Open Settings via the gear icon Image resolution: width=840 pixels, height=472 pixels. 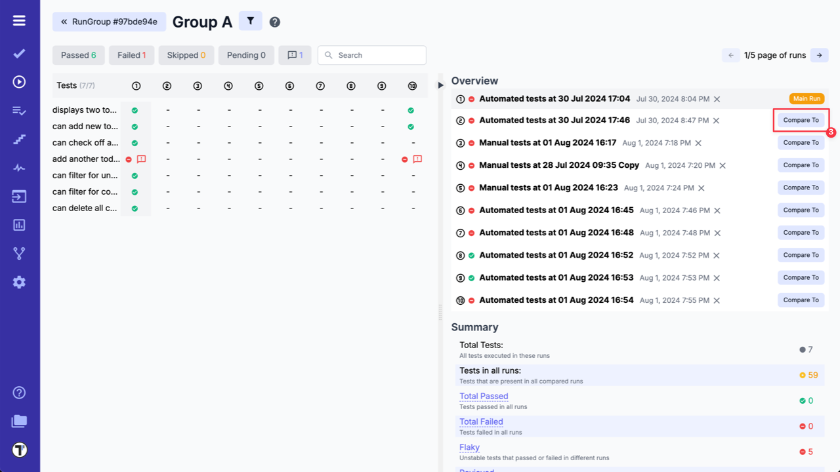[x=19, y=282]
